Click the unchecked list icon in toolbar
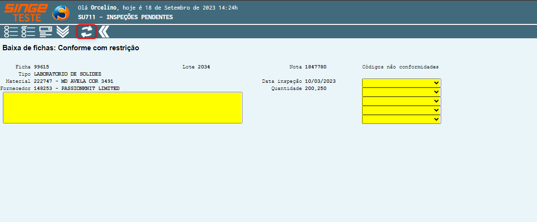Image resolution: width=537 pixels, height=222 pixels. 11,32
